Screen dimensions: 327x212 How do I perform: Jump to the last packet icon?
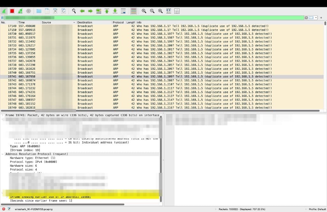(x=115, y=11)
